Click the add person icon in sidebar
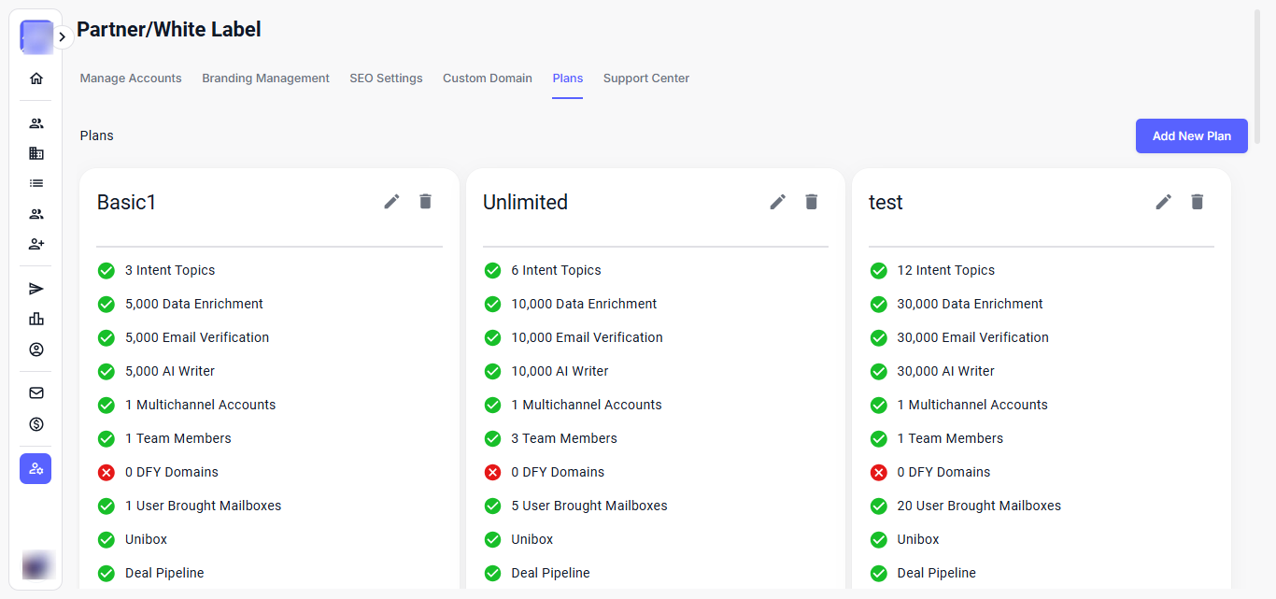This screenshot has width=1276, height=599. (36, 244)
